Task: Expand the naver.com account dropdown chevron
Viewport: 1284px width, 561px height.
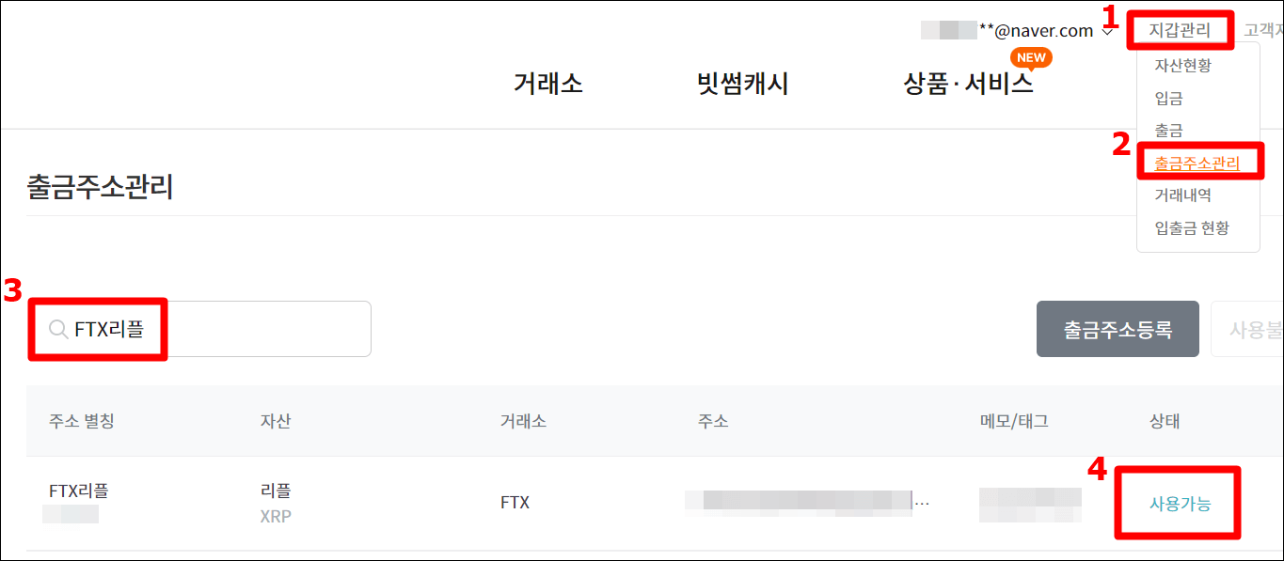Action: tap(1108, 29)
